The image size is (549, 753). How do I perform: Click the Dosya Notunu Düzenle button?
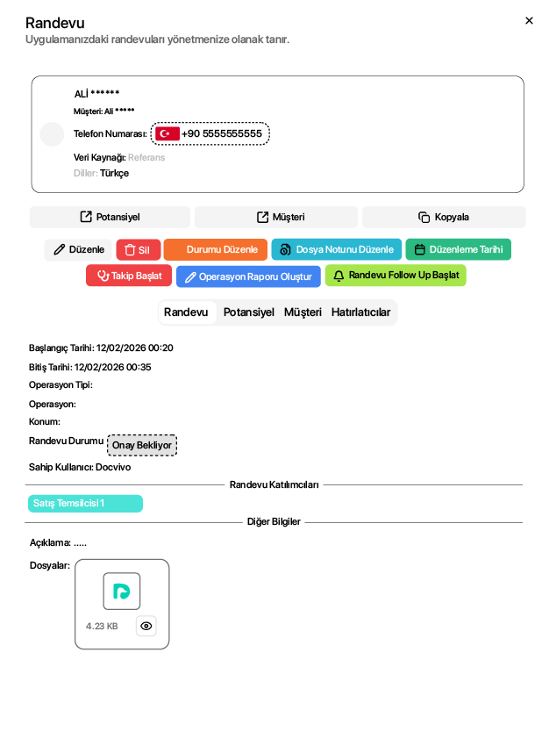(337, 249)
